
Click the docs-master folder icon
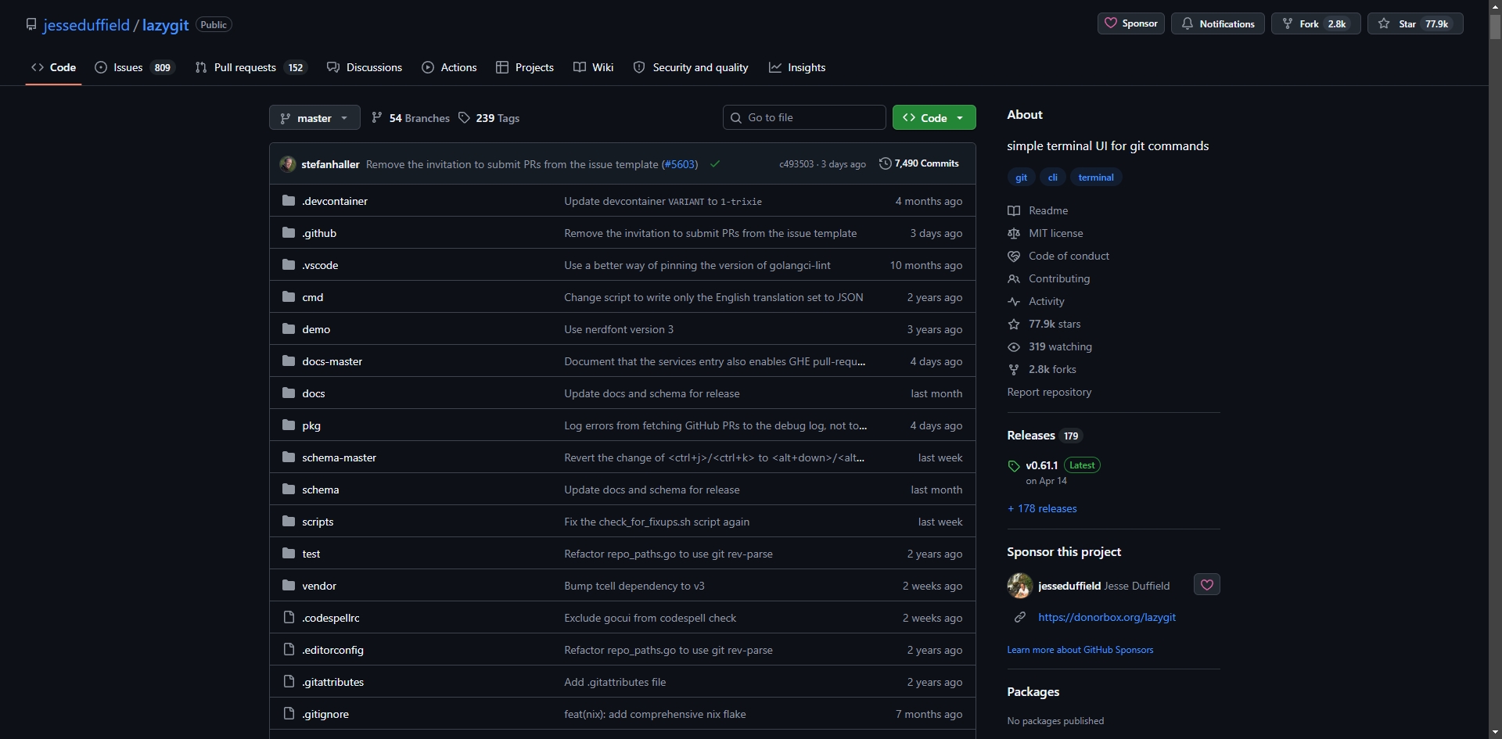coord(289,361)
